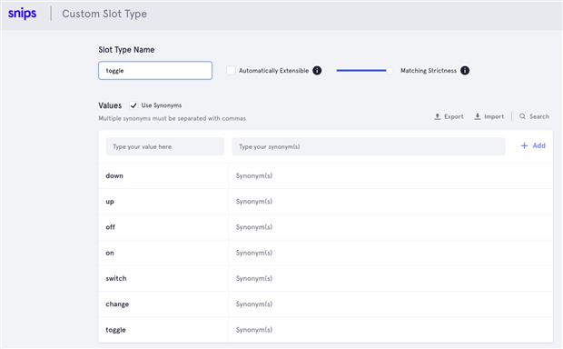Uncheck the Use Synonyms checkbox
Viewport: 563px width, 349px height.
[x=133, y=105]
